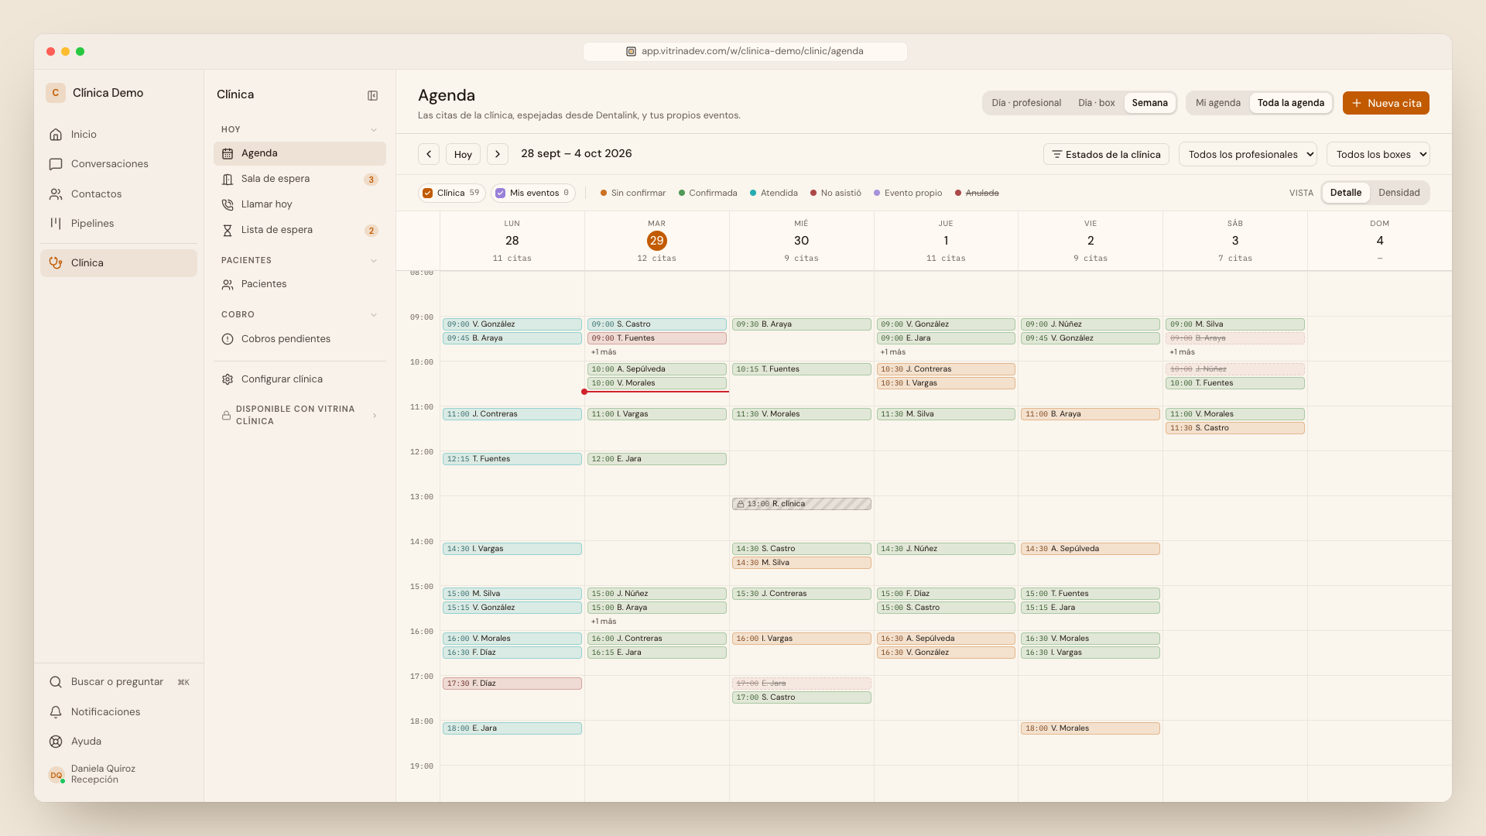Click the Ayuda lifebuoy icon

coord(56,742)
